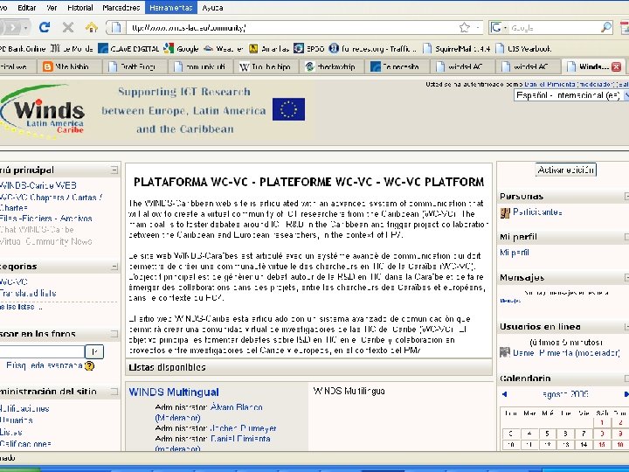
Task: Open the Weather bookmark
Action: tap(223, 49)
